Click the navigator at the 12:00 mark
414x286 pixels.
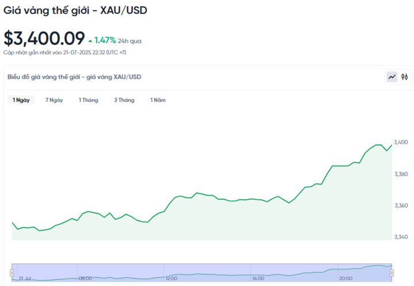click(171, 278)
